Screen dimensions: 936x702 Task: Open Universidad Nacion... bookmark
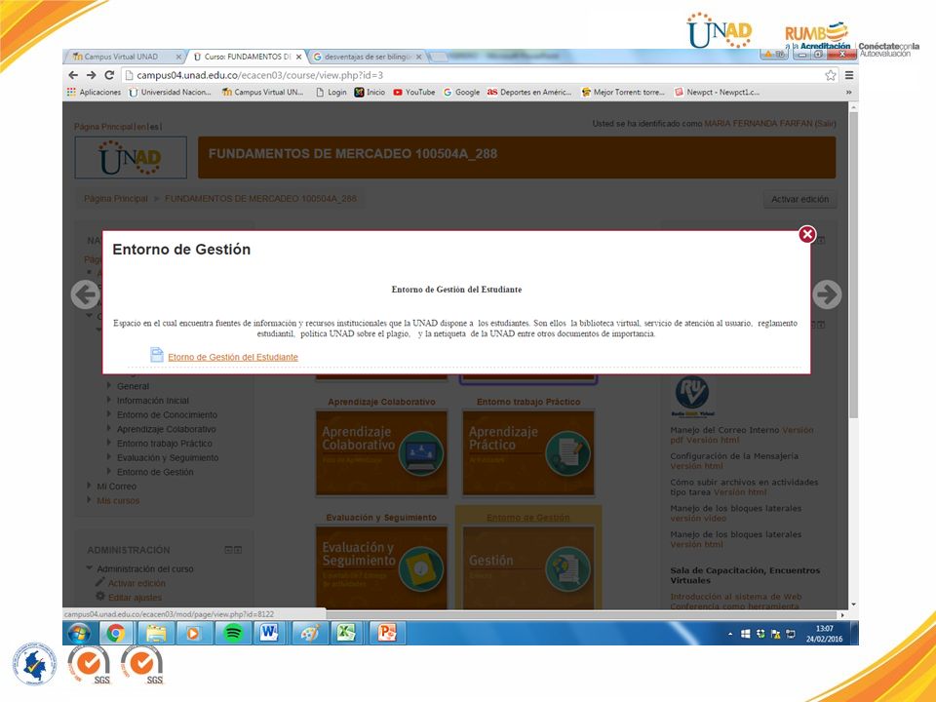170,92
